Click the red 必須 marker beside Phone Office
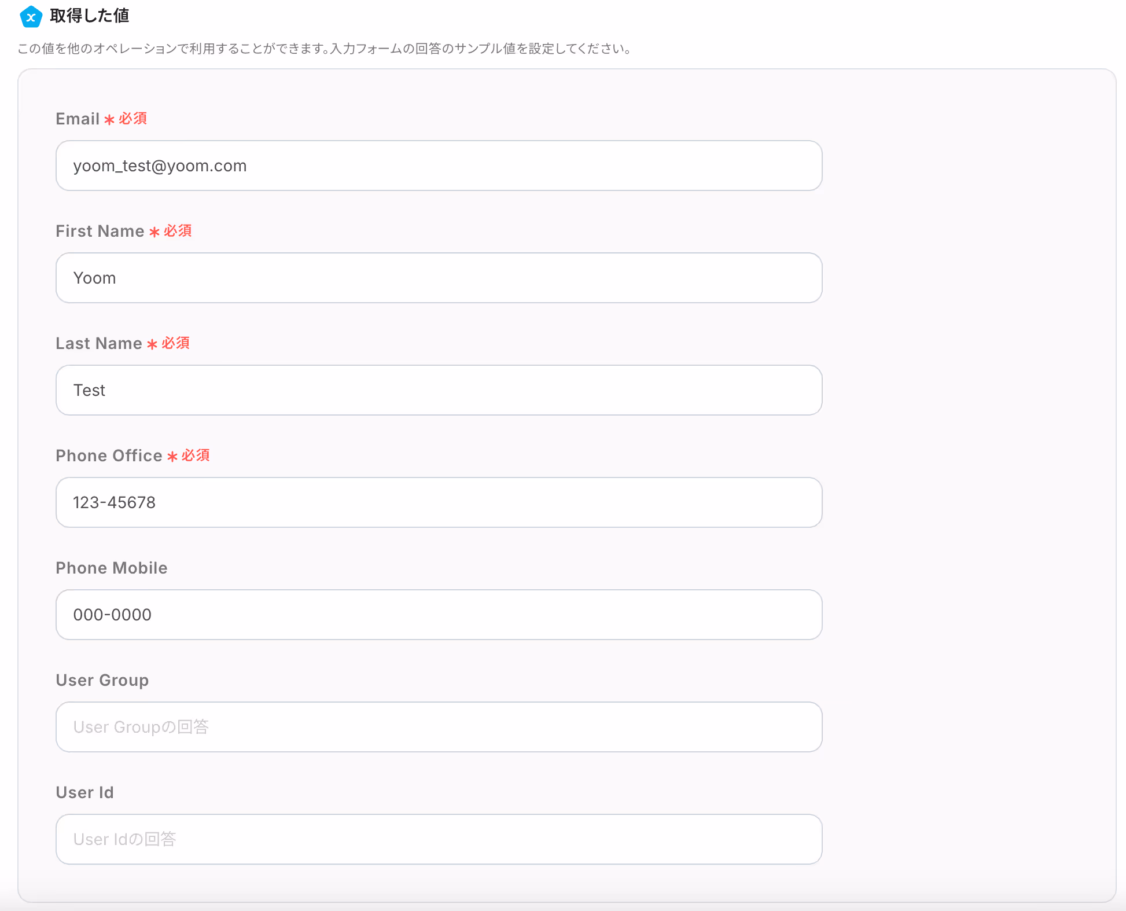Viewport: 1126px width, 911px height. pyautogui.click(x=195, y=455)
